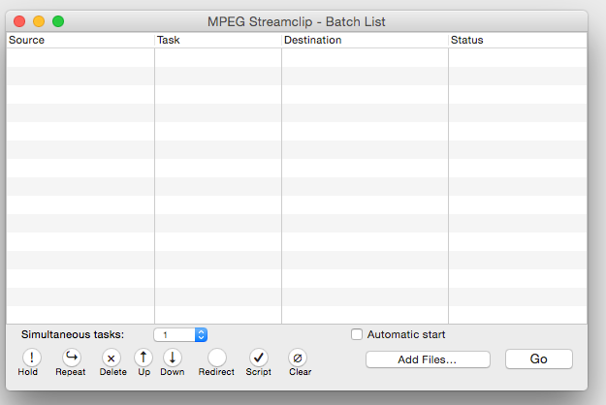Click the Status column header
The image size is (606, 405).
pyautogui.click(x=518, y=40)
